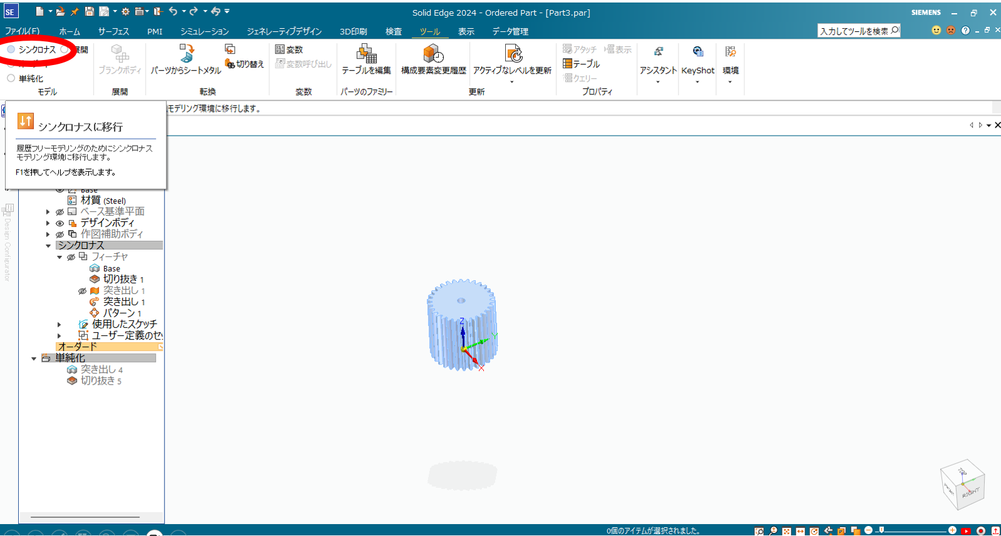Click the 切り替え button
This screenshot has width=1001, height=536.
(245, 64)
